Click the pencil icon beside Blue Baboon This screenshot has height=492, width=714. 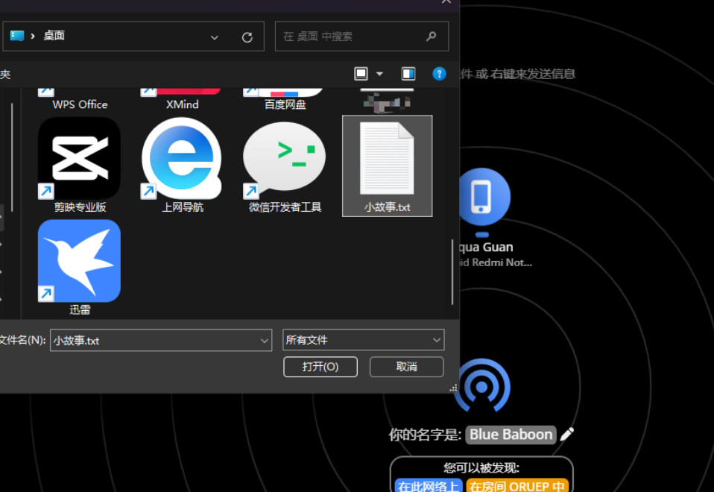tap(566, 435)
